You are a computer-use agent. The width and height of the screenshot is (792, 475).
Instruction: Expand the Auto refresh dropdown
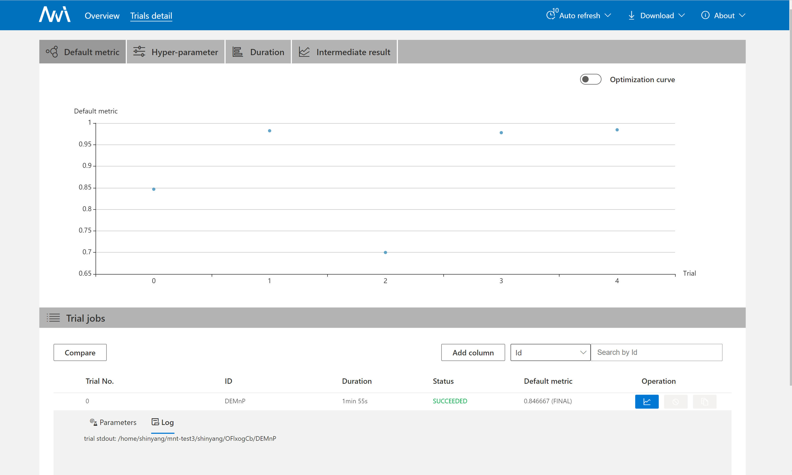[608, 15]
